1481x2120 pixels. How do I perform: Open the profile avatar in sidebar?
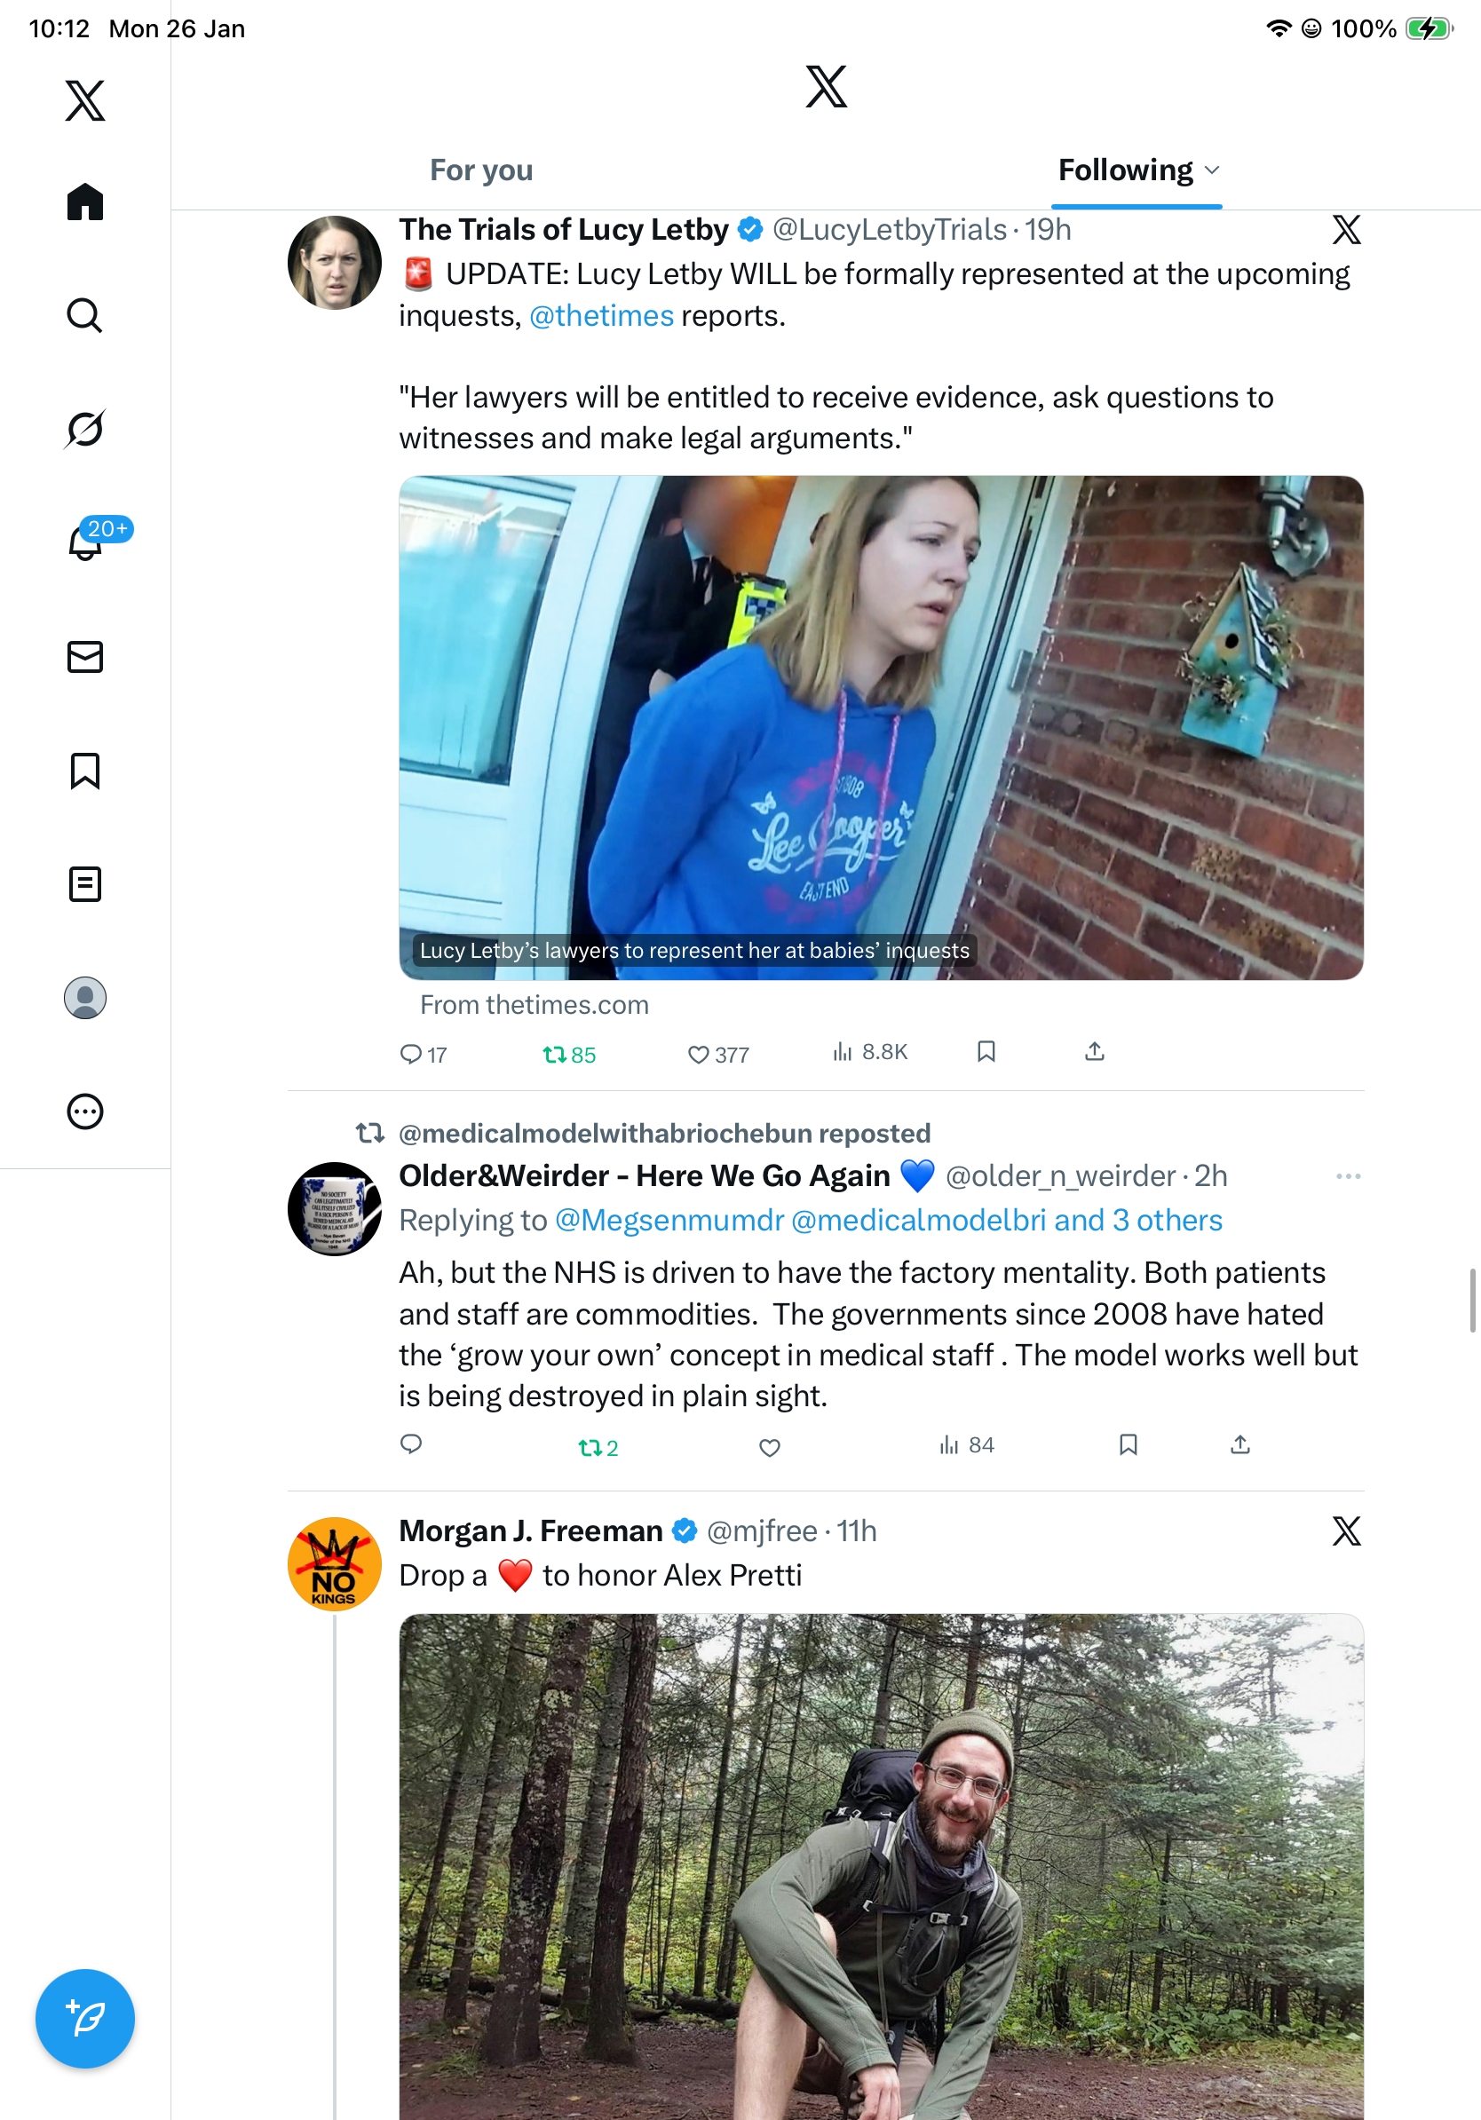(85, 998)
